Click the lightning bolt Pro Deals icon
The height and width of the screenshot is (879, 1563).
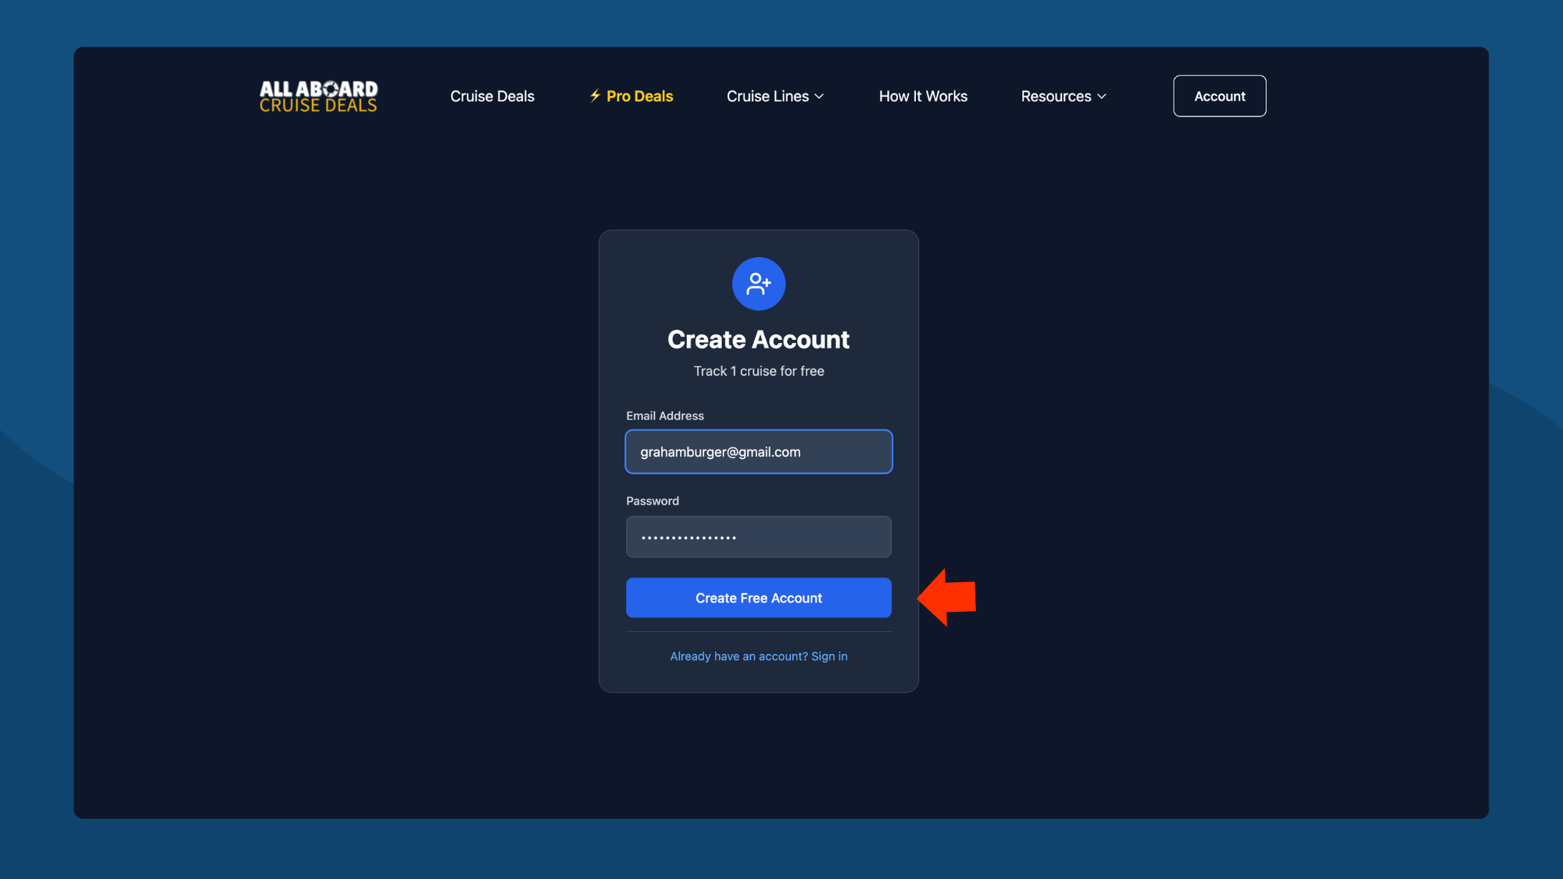pos(595,95)
